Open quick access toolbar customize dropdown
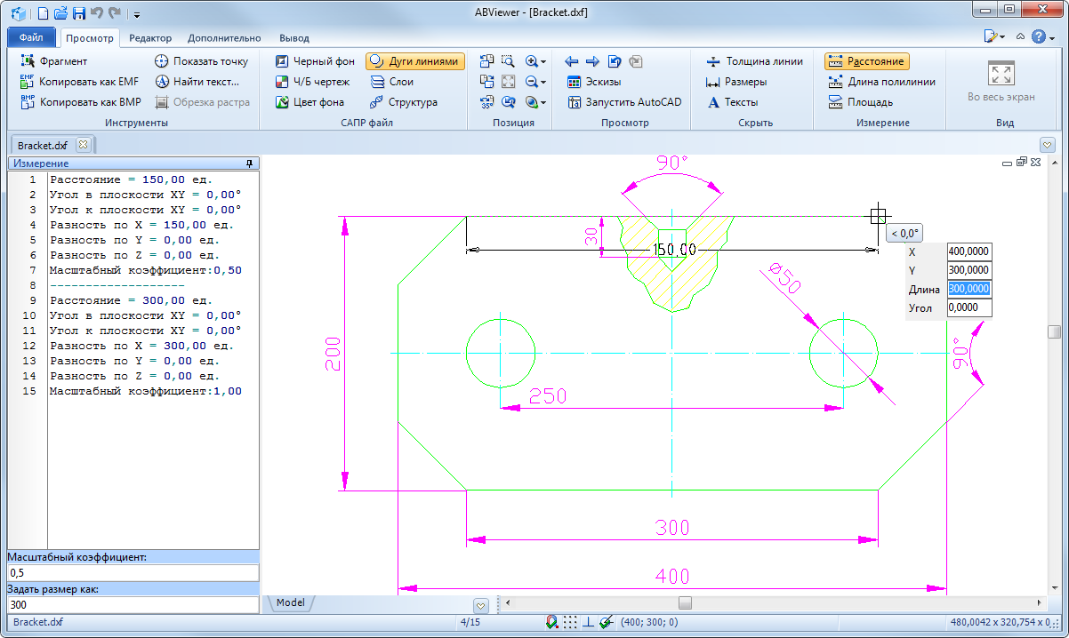This screenshot has width=1069, height=638. click(137, 14)
